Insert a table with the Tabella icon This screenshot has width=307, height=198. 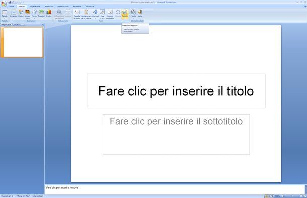pyautogui.click(x=5, y=12)
